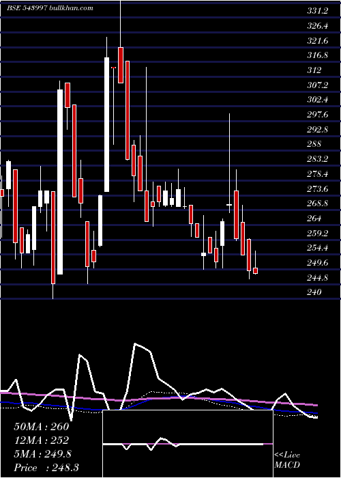Click the 5MA : 249.8 readout
Image resolution: width=341 pixels, height=478 pixels.
click(42, 454)
